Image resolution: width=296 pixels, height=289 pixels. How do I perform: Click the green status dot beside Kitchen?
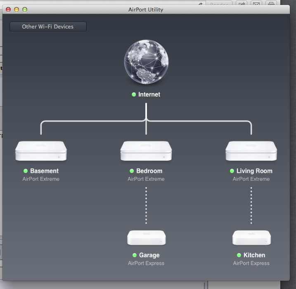[x=239, y=255]
